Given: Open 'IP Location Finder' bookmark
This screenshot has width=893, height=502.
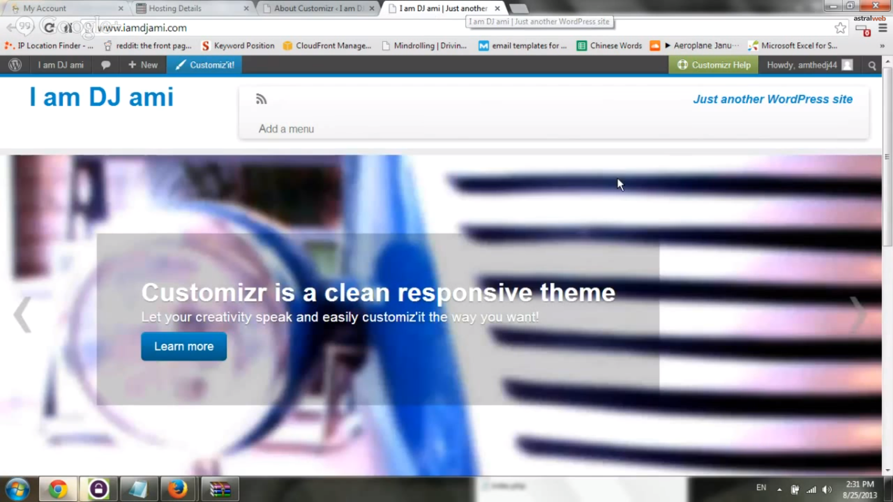Looking at the screenshot, I should 49,46.
